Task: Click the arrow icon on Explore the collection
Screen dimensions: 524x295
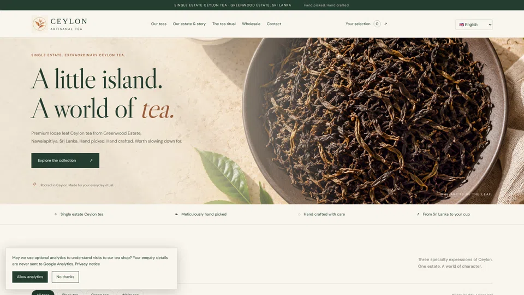Action: coord(91,161)
